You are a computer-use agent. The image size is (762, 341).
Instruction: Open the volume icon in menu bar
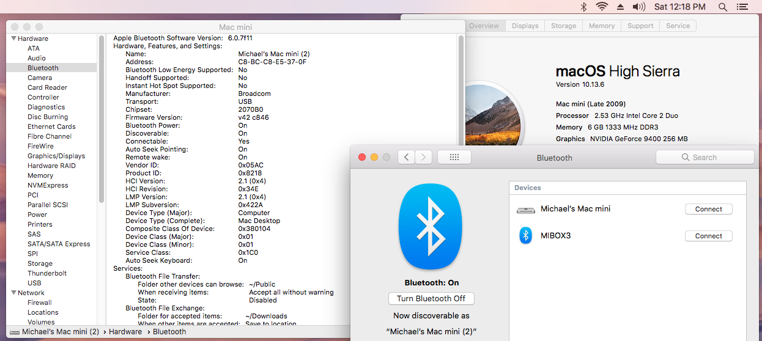coord(639,7)
